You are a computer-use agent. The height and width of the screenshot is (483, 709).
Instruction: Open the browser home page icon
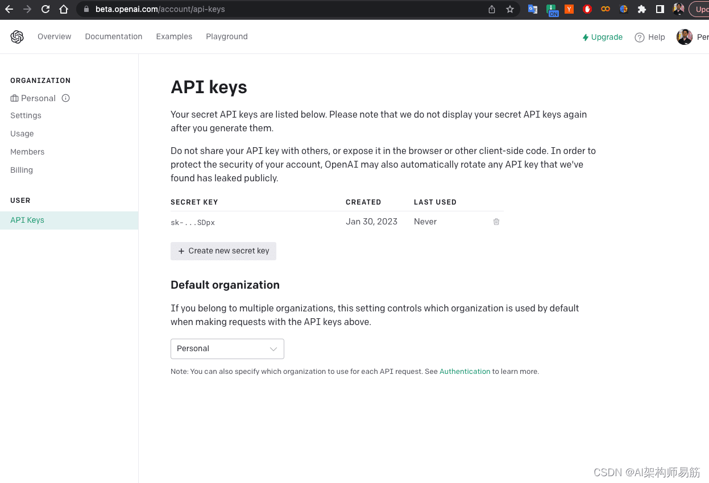(x=64, y=9)
